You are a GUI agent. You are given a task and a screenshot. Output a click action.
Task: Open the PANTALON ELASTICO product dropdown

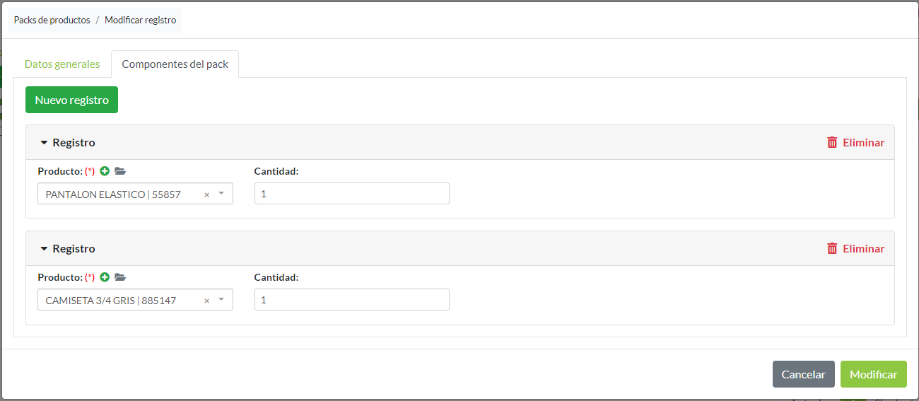pyautogui.click(x=221, y=194)
